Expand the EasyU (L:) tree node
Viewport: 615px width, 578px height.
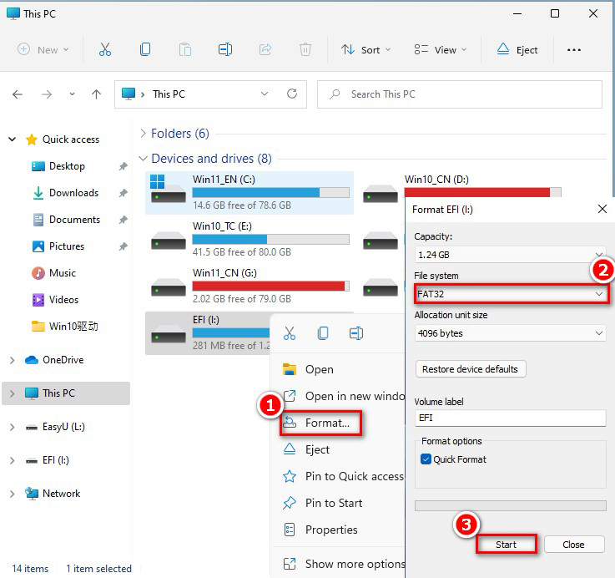tap(13, 427)
